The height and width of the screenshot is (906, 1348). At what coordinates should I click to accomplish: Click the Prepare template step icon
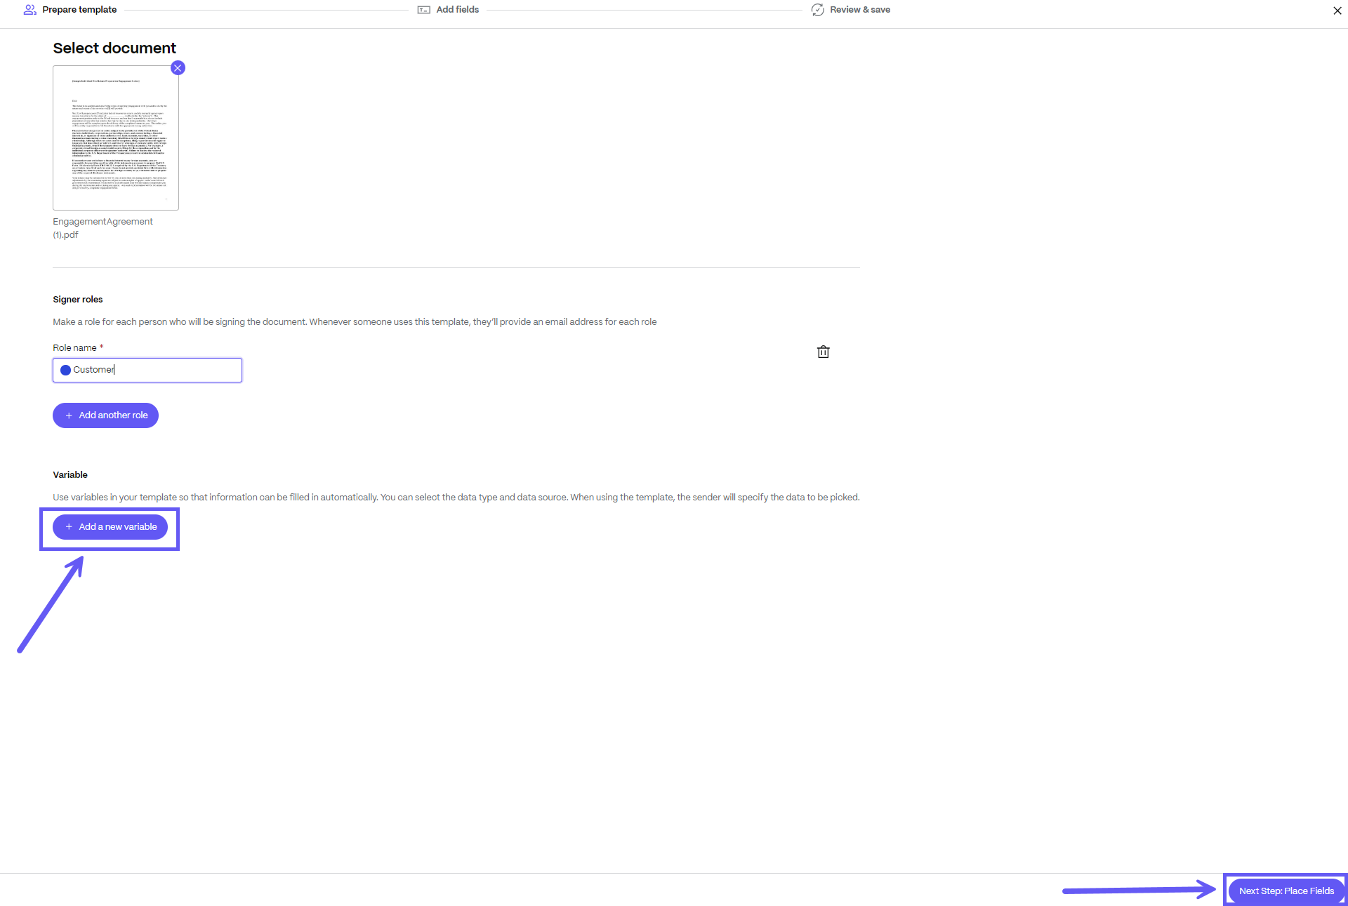[x=28, y=10]
